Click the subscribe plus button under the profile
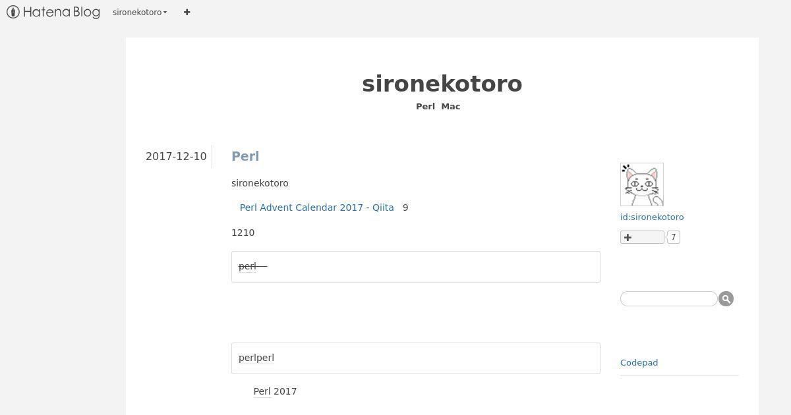 point(642,237)
